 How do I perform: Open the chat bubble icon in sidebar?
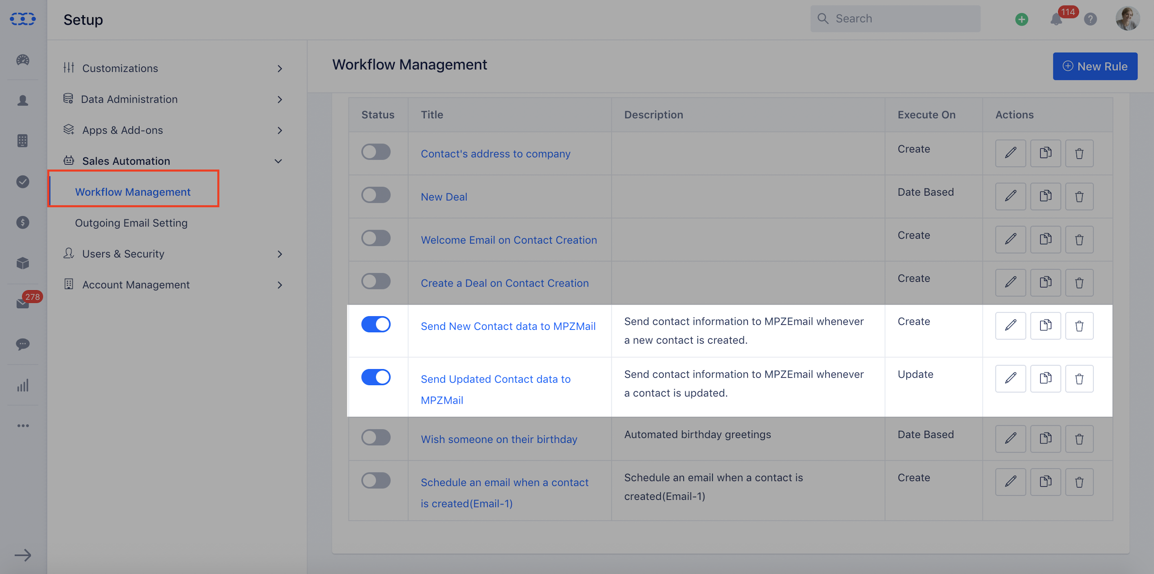[x=23, y=344]
